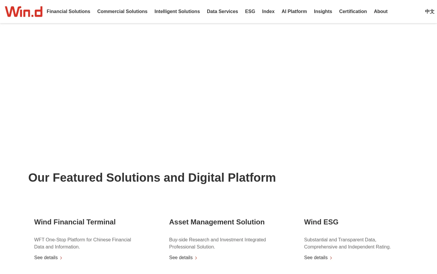Image resolution: width=437 pixels, height=274 pixels.
Task: Select Index in the top navigation
Action: pos(268,11)
